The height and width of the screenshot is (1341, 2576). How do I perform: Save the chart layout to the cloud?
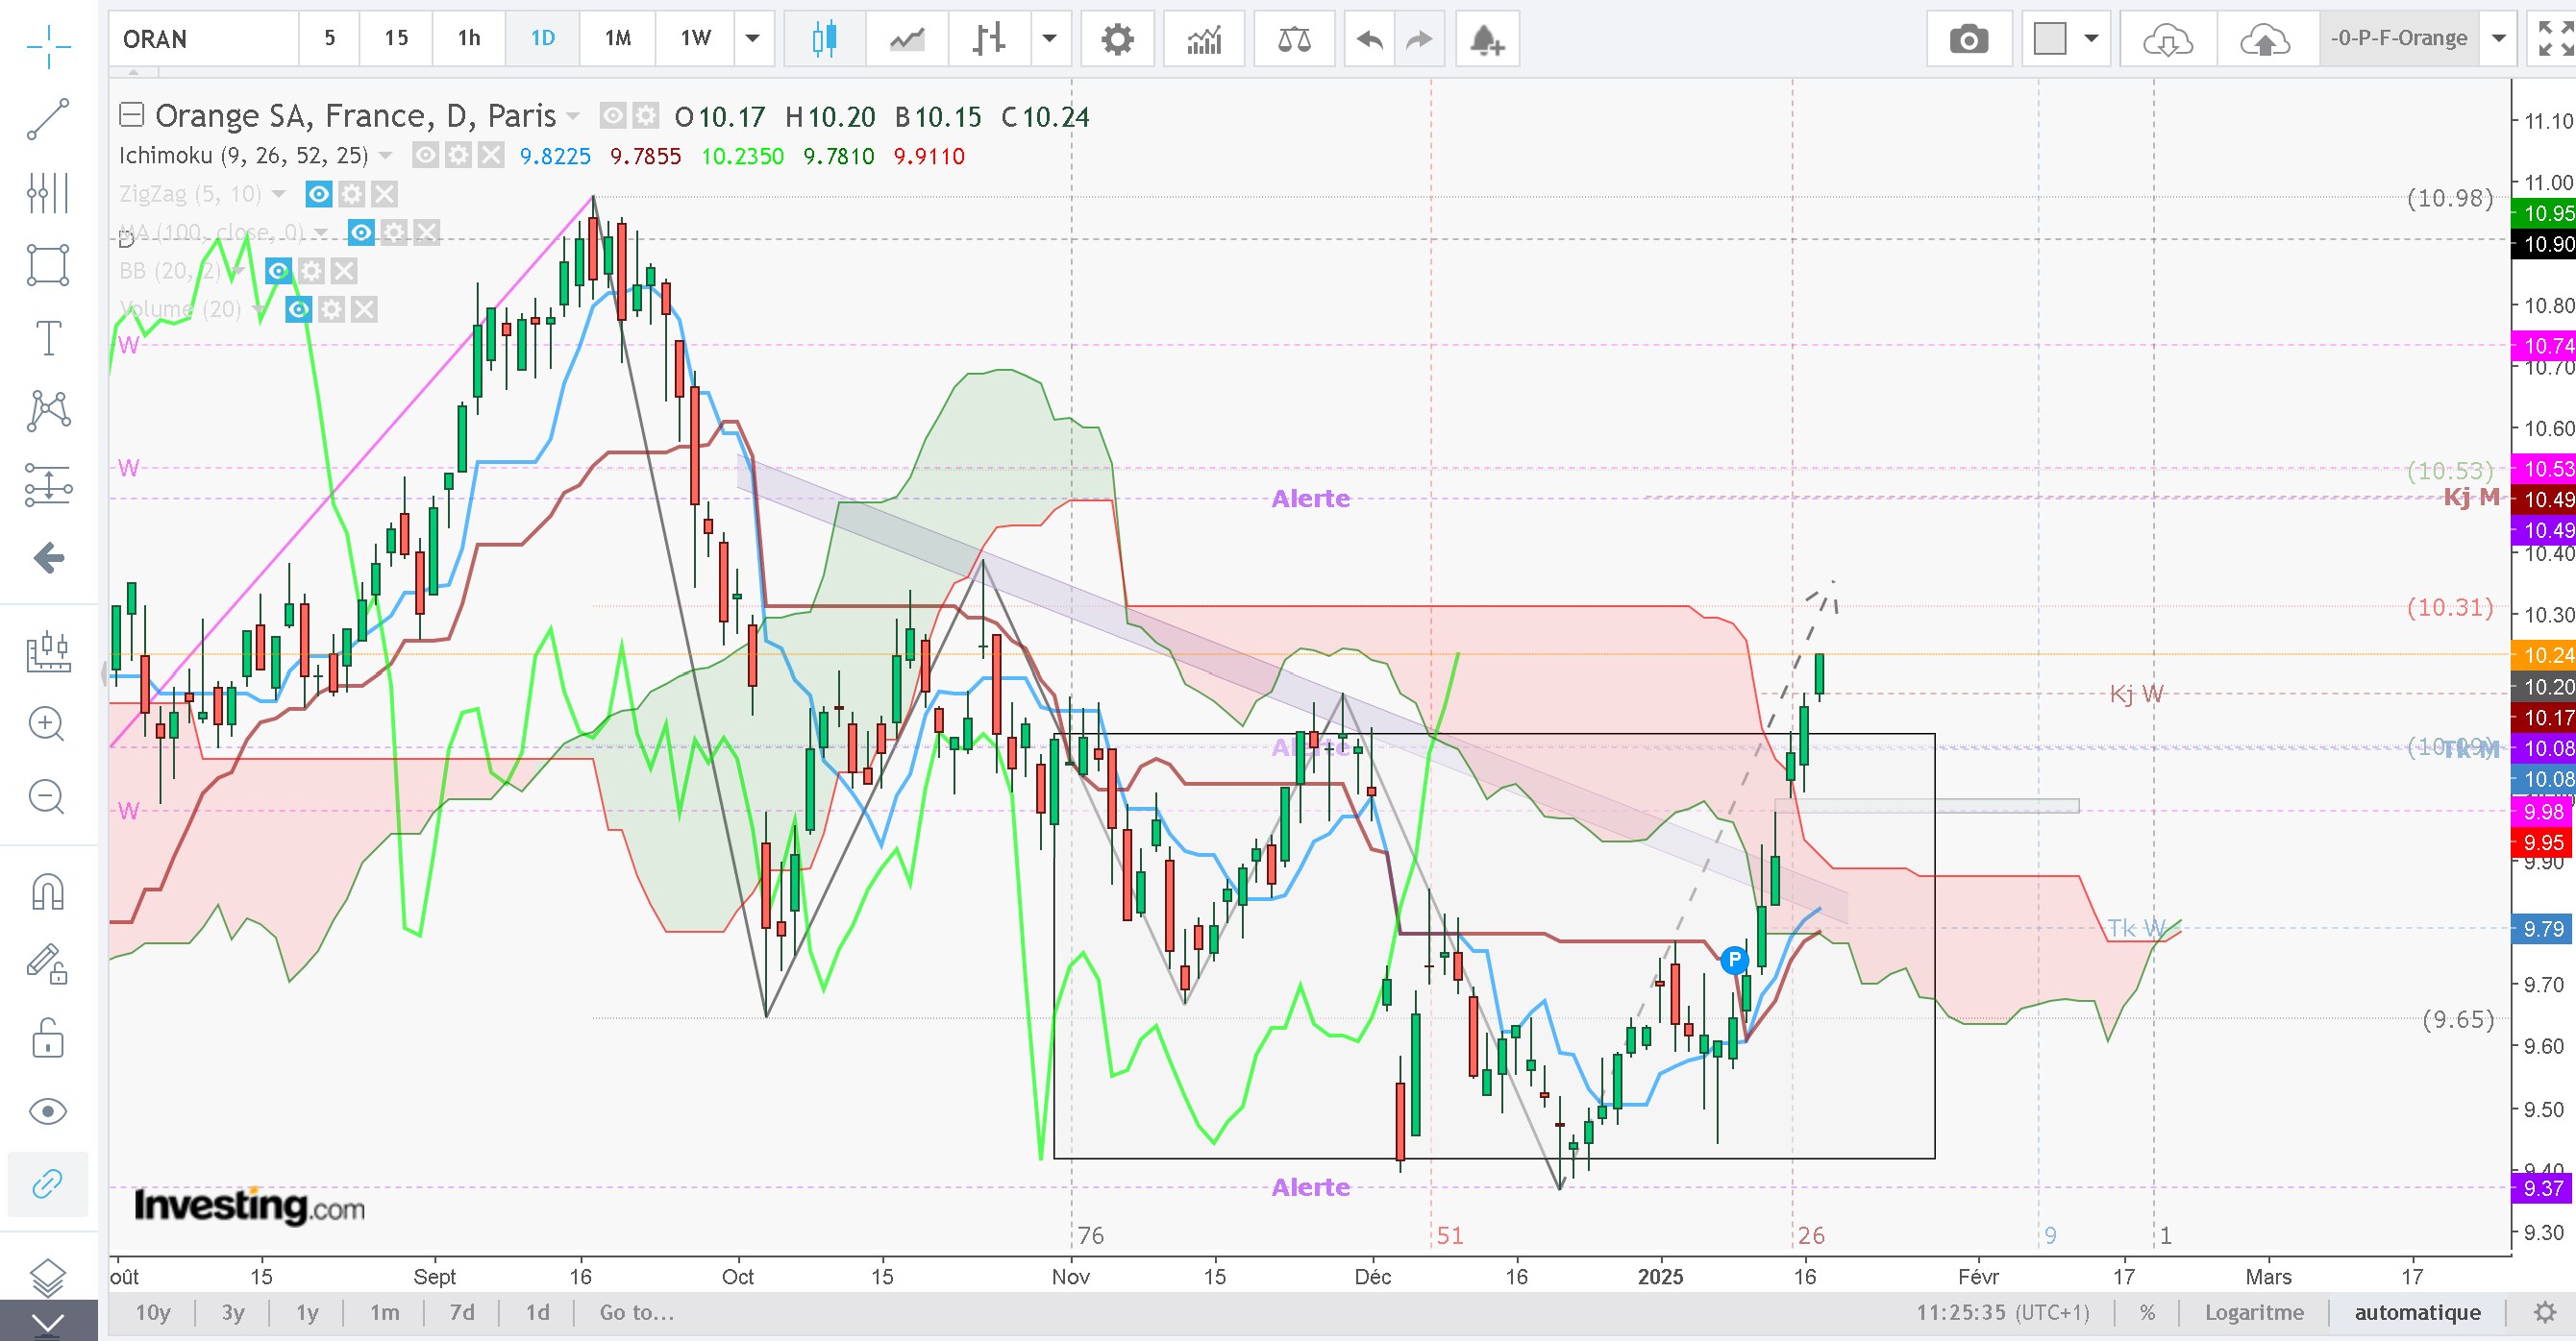[2265, 39]
